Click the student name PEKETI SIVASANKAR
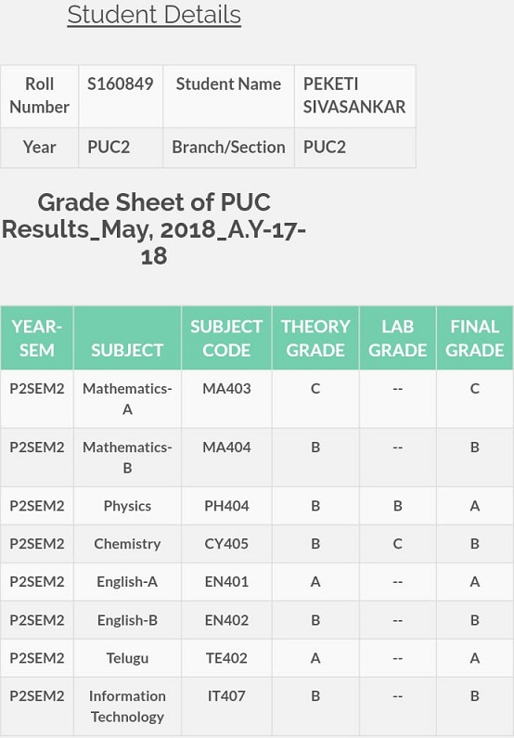The height and width of the screenshot is (738, 514). click(354, 96)
